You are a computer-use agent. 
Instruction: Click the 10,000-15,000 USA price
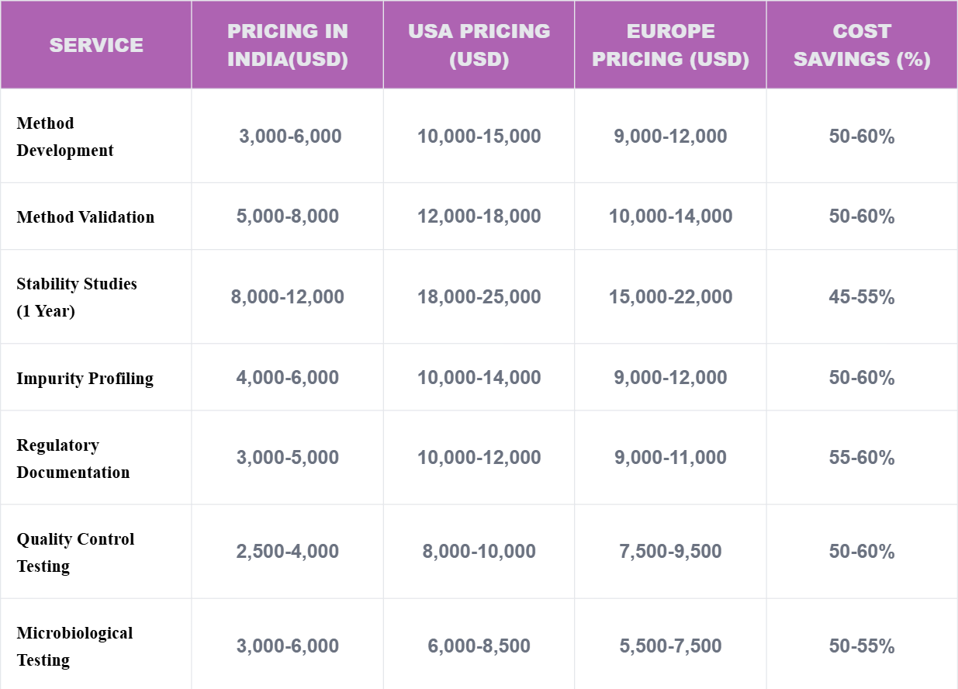click(479, 137)
